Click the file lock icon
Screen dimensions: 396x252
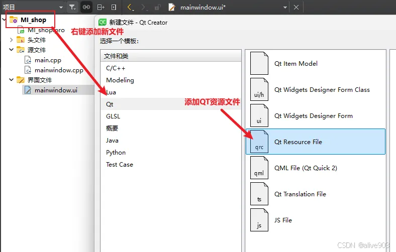[x=158, y=8]
